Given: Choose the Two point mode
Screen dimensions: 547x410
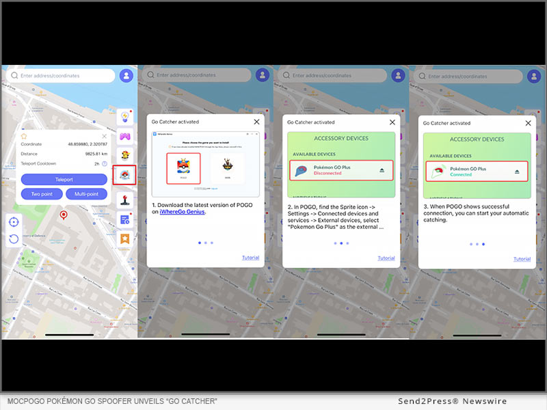Looking at the screenshot, I should tap(41, 194).
